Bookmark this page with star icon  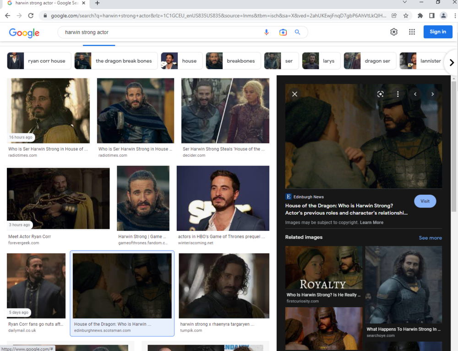coord(406,16)
